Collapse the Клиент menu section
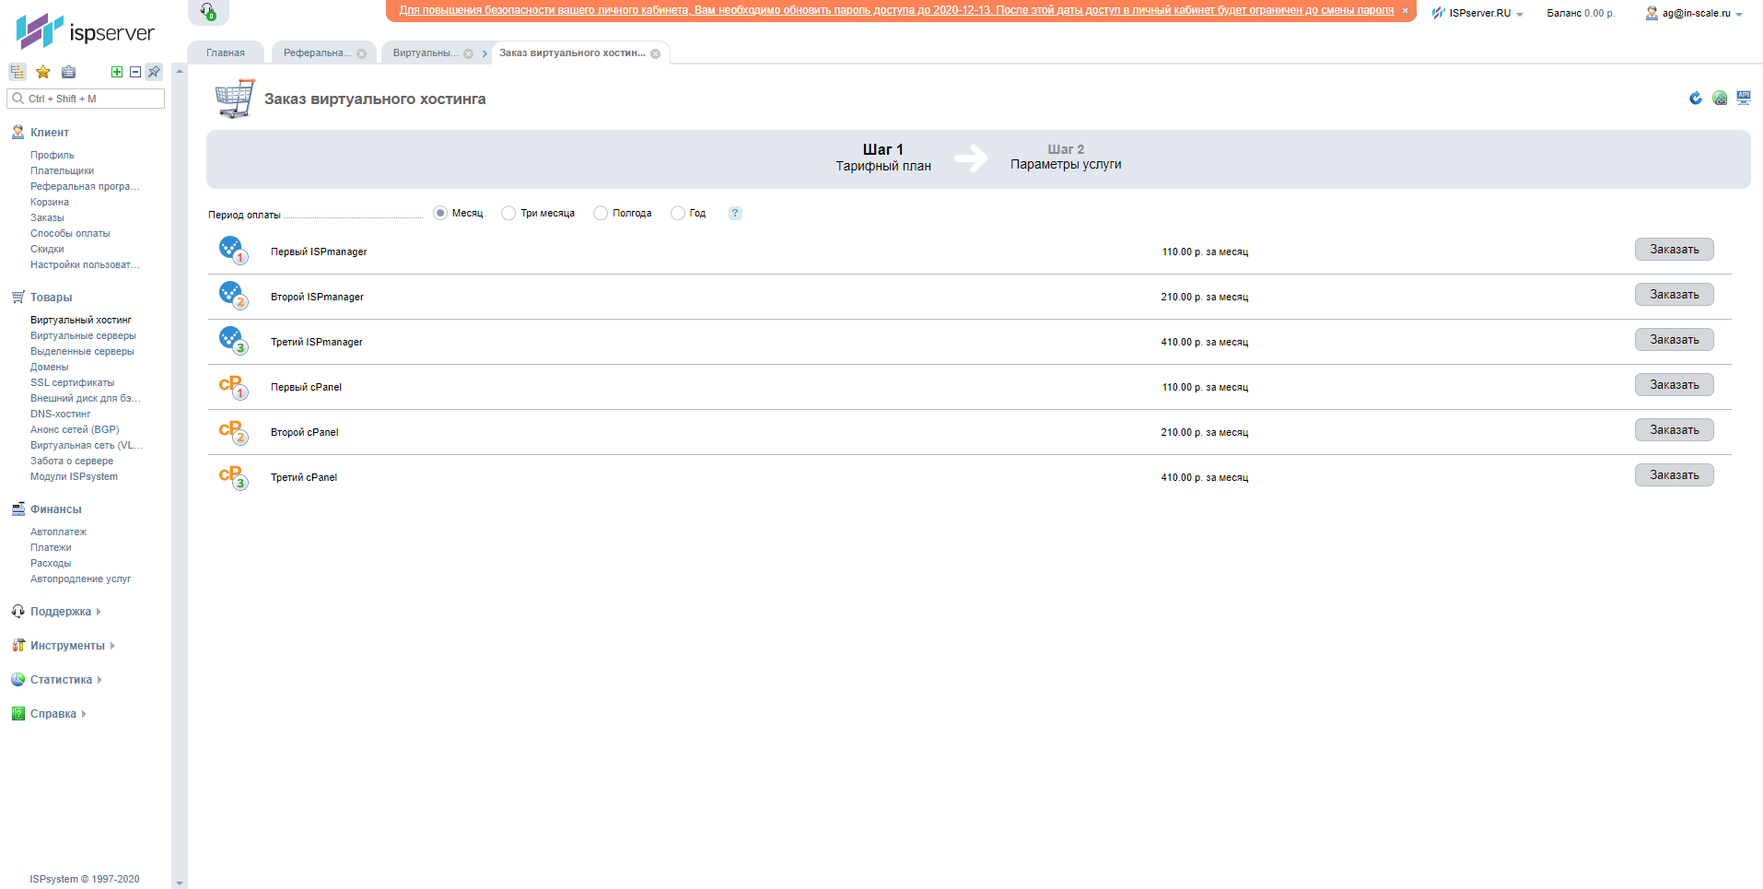The height and width of the screenshot is (889, 1763). click(x=50, y=133)
